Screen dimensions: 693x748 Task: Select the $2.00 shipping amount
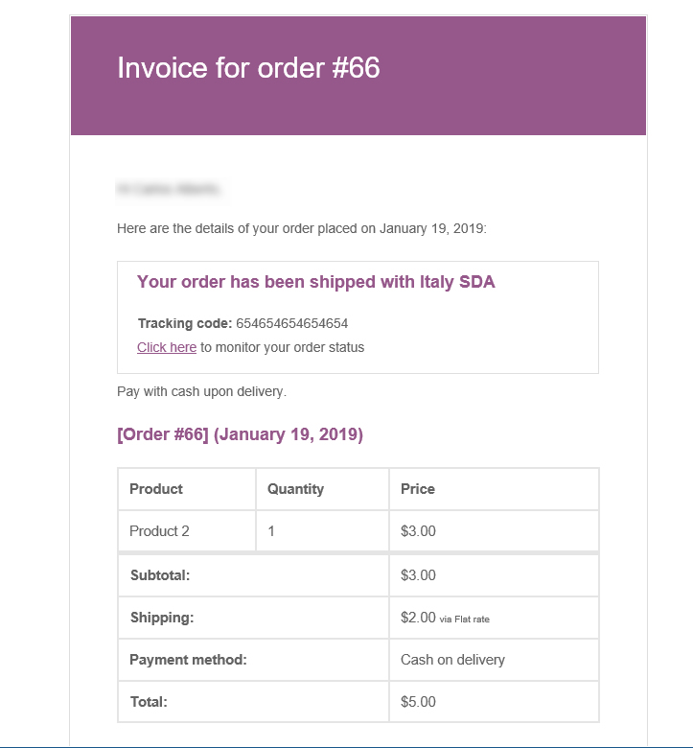[x=418, y=618]
